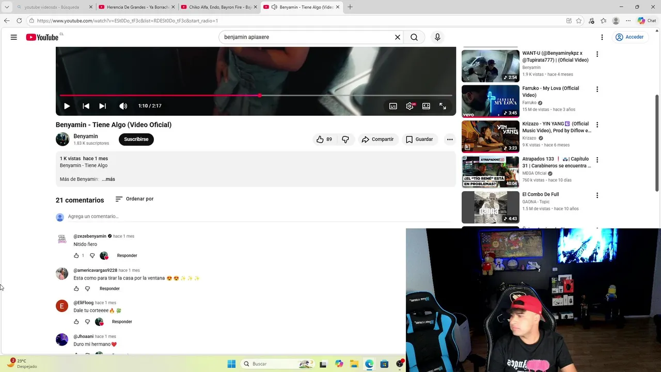Mute the video volume
The width and height of the screenshot is (661, 372).
(x=123, y=106)
